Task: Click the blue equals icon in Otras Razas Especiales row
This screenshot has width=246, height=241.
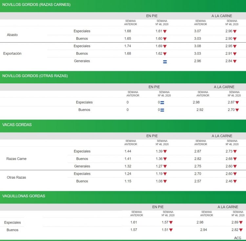Action: 162,102
